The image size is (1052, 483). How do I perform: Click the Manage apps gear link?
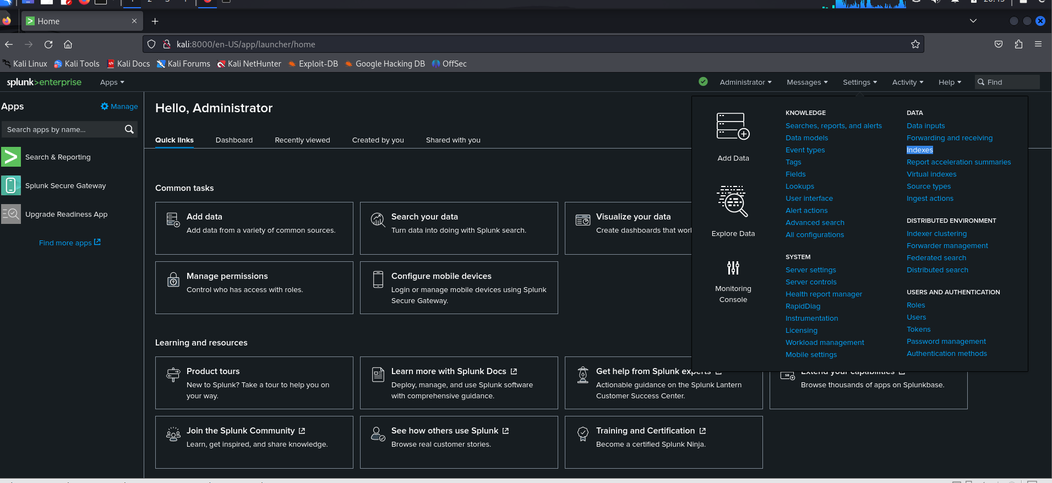[x=119, y=106]
